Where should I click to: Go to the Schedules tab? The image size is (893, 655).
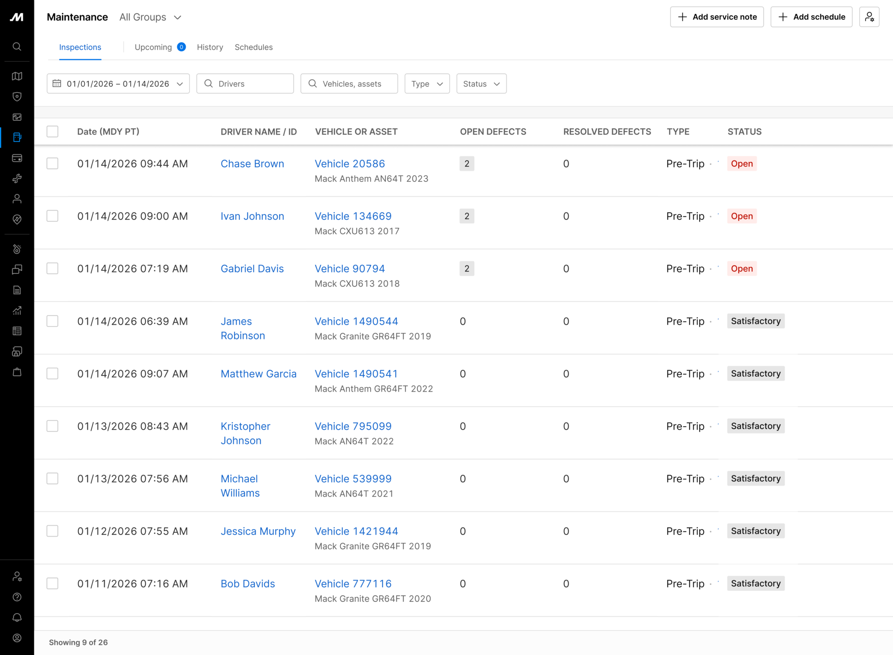click(254, 47)
